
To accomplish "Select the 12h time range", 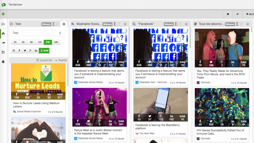I will click(x=40, y=42).
